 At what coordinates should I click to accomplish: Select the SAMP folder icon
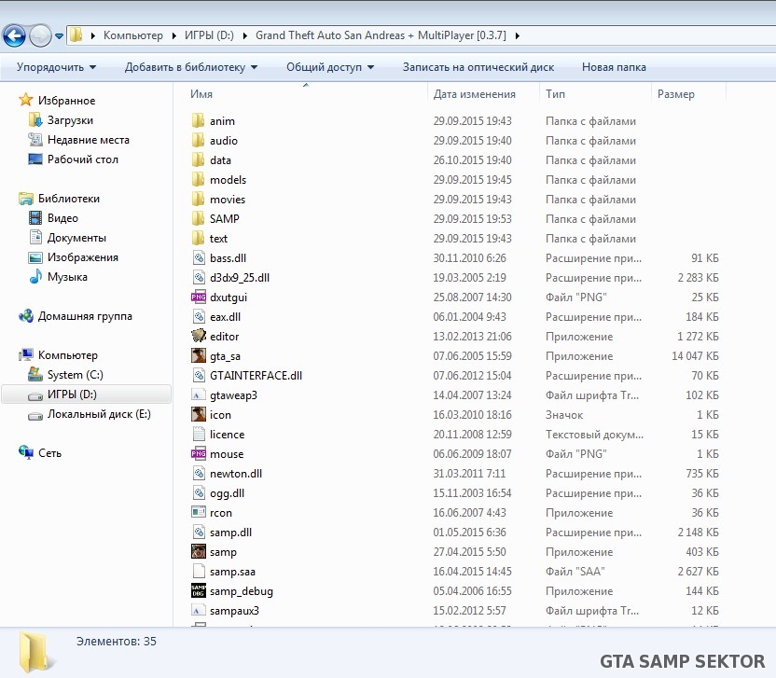198,219
